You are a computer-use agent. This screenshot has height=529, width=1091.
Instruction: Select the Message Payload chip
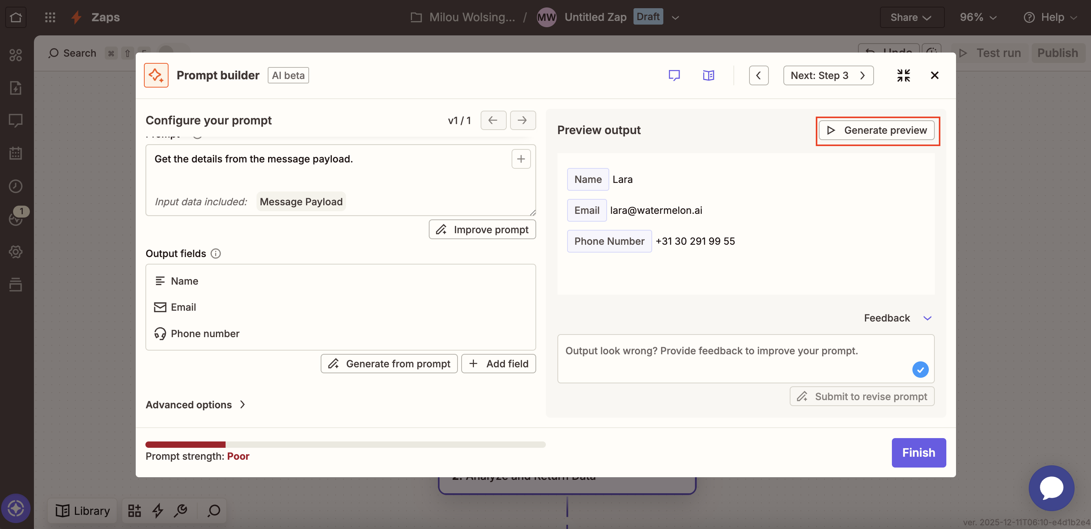click(x=301, y=202)
